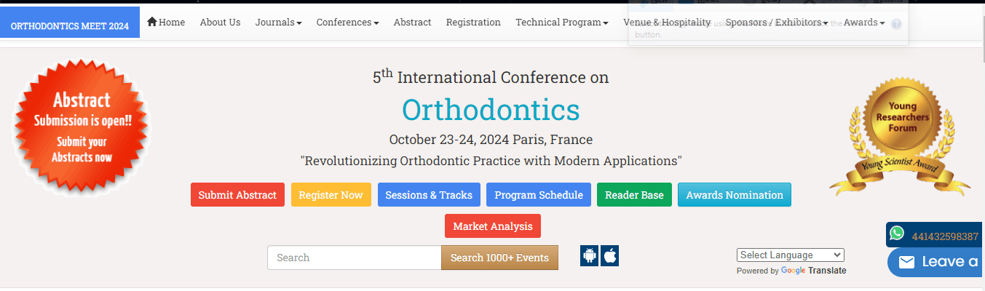Open the Android app icon
Image resolution: width=985 pixels, height=291 pixels.
point(590,256)
